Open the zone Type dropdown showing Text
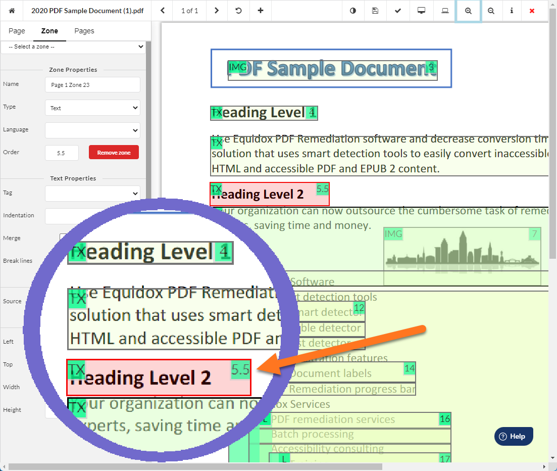The image size is (557, 471). coord(92,108)
